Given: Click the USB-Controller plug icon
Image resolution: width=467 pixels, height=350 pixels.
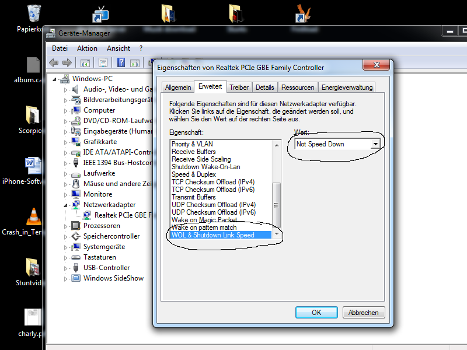Looking at the screenshot, I should pos(76,268).
